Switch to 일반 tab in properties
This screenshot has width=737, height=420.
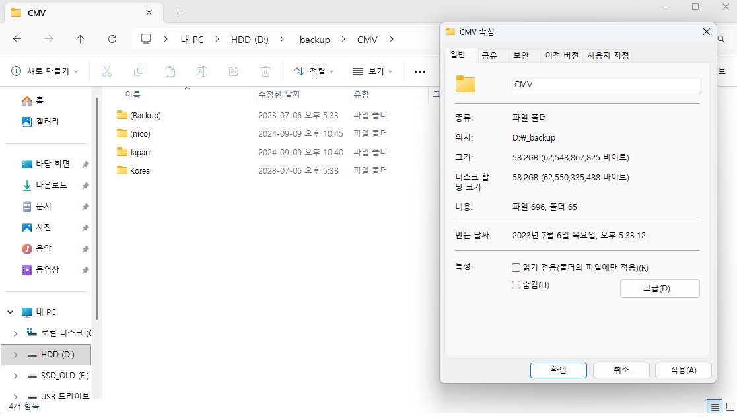tap(458, 55)
